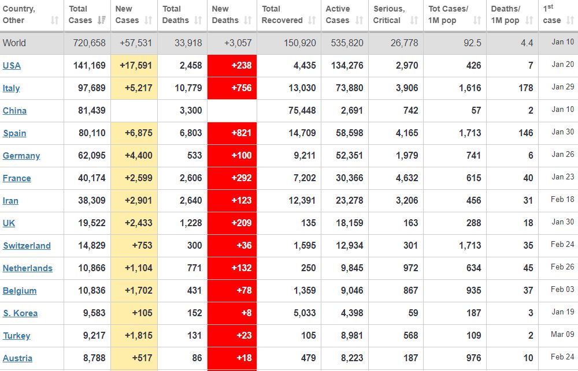Click the sort icon beside New Cases
This screenshot has height=371, width=578.
148,20
